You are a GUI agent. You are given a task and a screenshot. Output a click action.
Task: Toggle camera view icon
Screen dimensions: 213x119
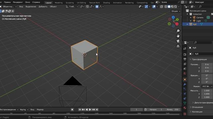coord(178,41)
